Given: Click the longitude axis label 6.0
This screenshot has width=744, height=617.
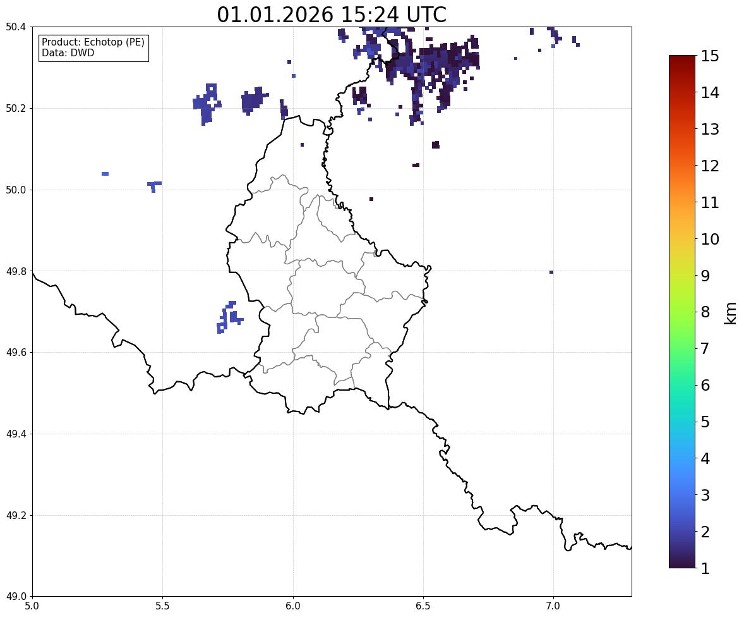Looking at the screenshot, I should point(293,606).
